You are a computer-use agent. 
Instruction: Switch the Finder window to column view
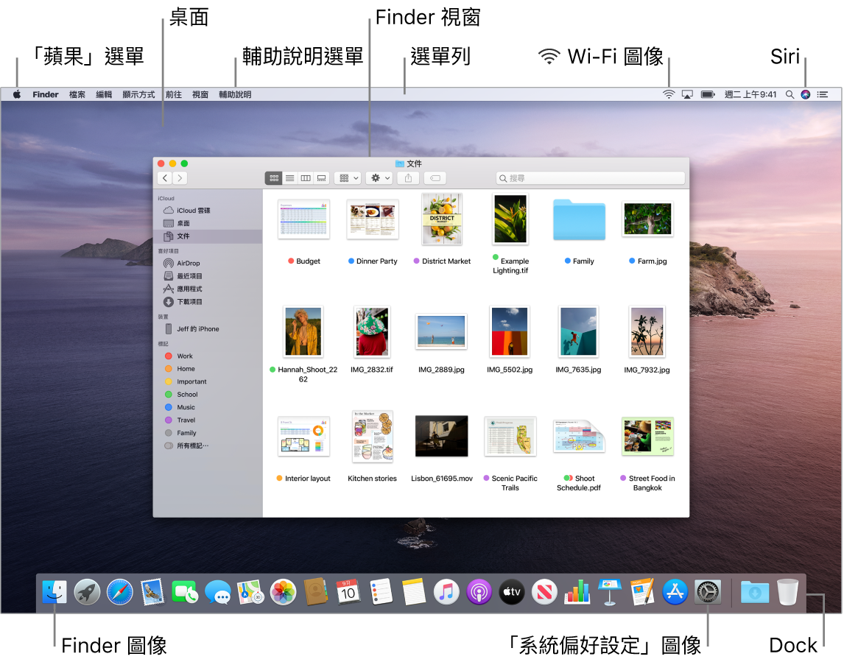pos(306,177)
